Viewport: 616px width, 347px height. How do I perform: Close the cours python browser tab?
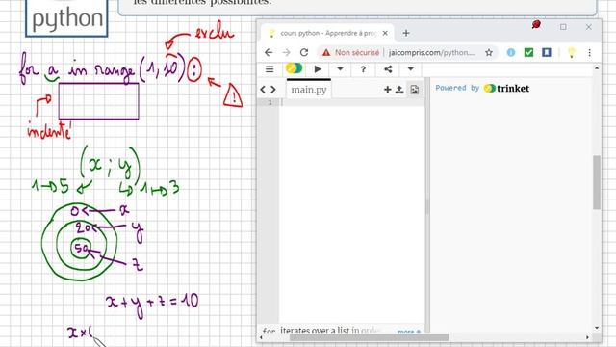(x=385, y=33)
